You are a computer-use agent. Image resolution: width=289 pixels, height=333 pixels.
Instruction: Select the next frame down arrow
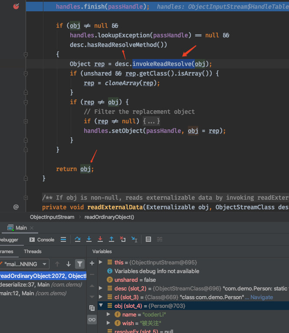pyautogui.click(x=68, y=264)
